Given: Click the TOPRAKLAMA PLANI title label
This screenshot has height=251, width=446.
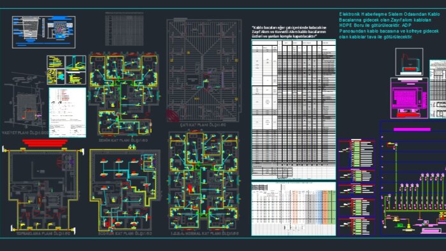Looking at the screenshot, I should 43,233.
